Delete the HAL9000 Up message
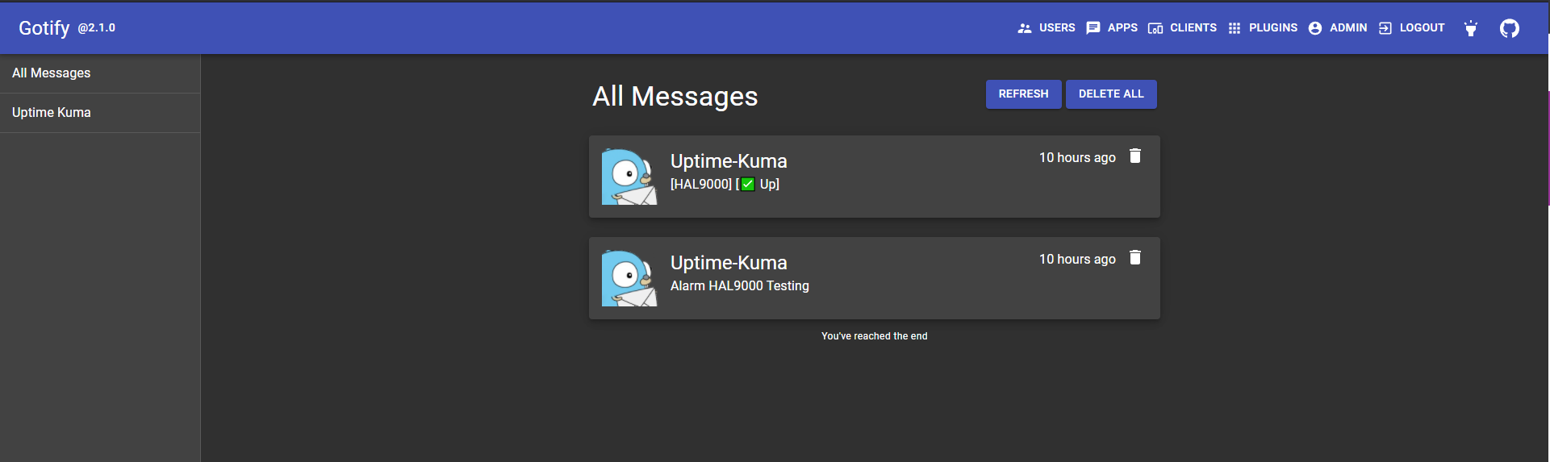This screenshot has width=1550, height=462. (1135, 156)
